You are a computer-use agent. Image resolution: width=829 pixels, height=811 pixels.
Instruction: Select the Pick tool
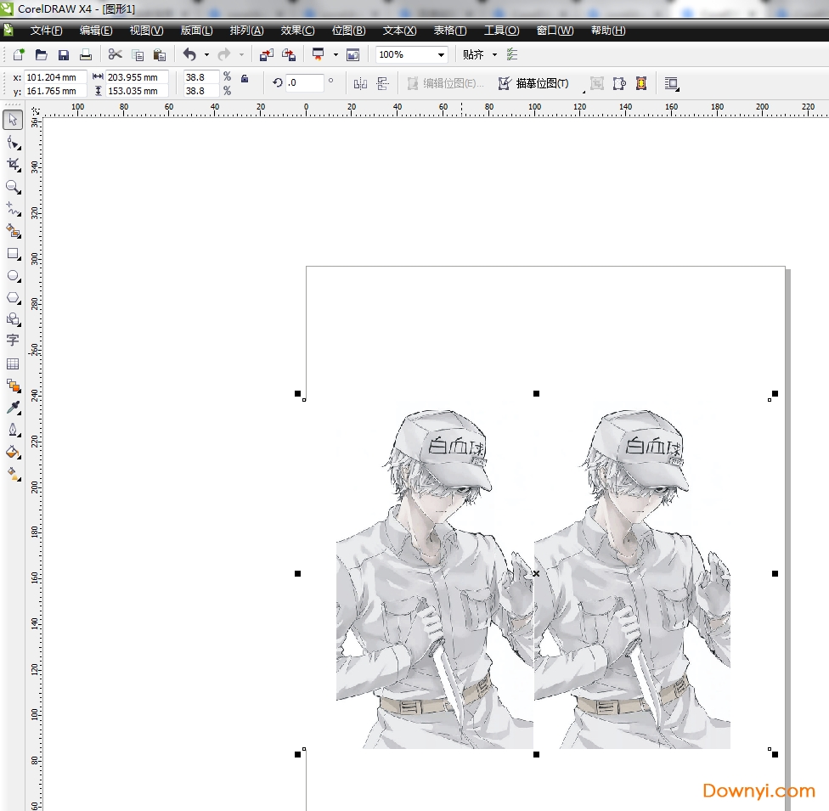14,120
